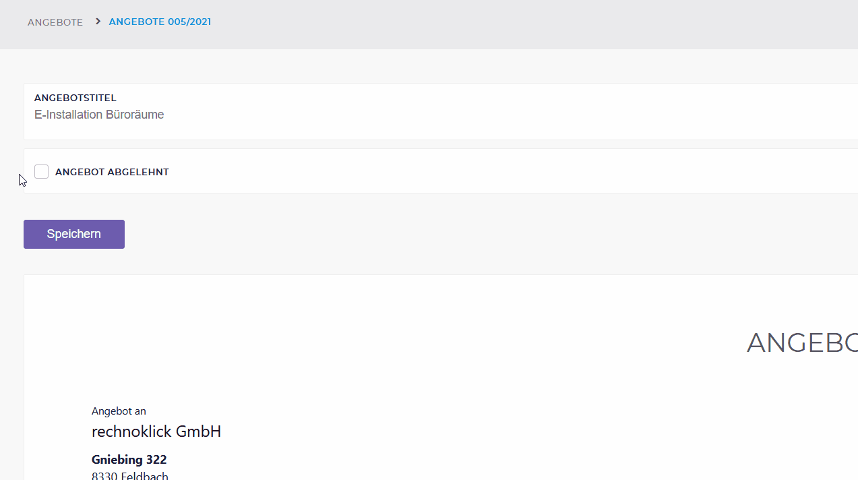858x480 pixels.
Task: Click the E-Installation Büroräume title text
Action: (99, 115)
